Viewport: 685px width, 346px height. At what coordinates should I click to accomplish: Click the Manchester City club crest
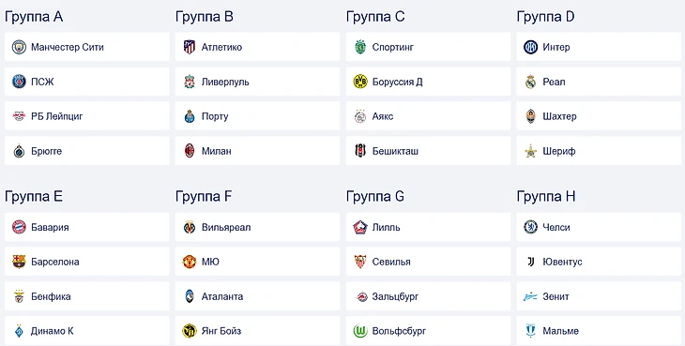point(19,47)
